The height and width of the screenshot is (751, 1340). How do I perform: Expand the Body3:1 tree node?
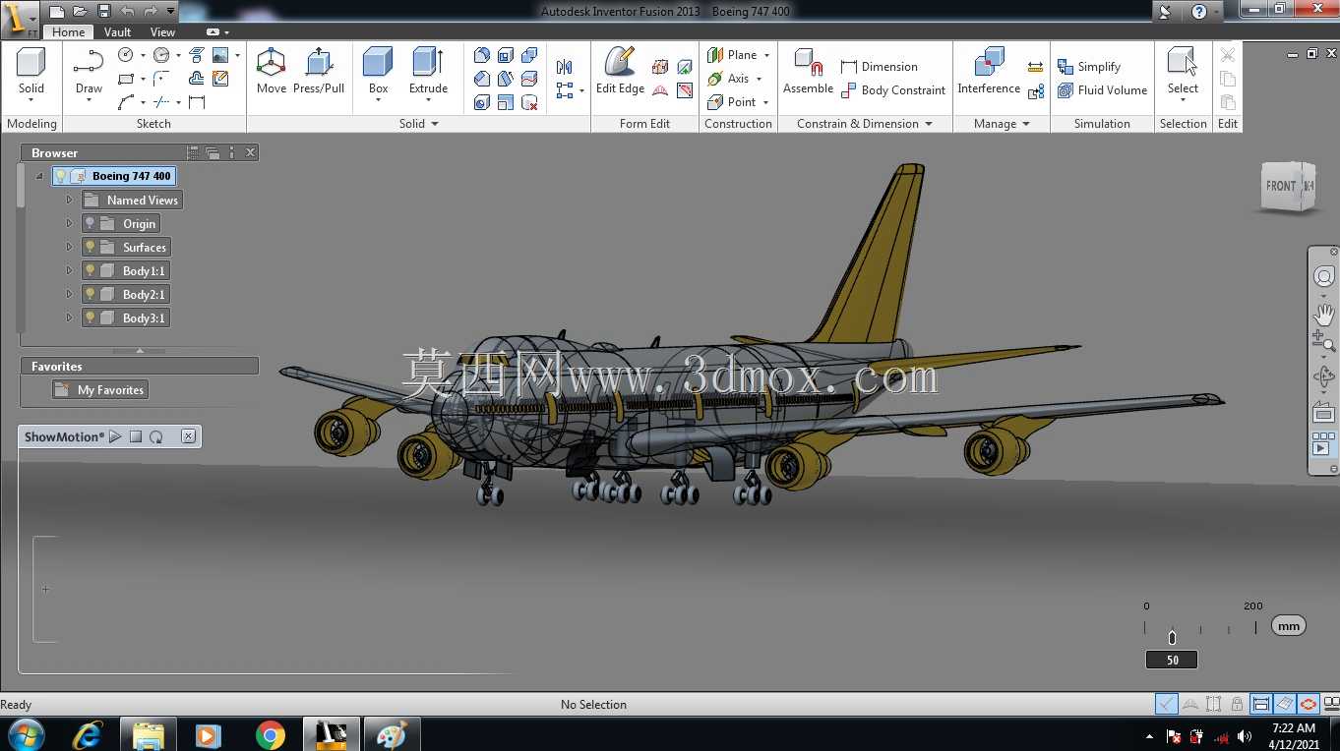(69, 318)
